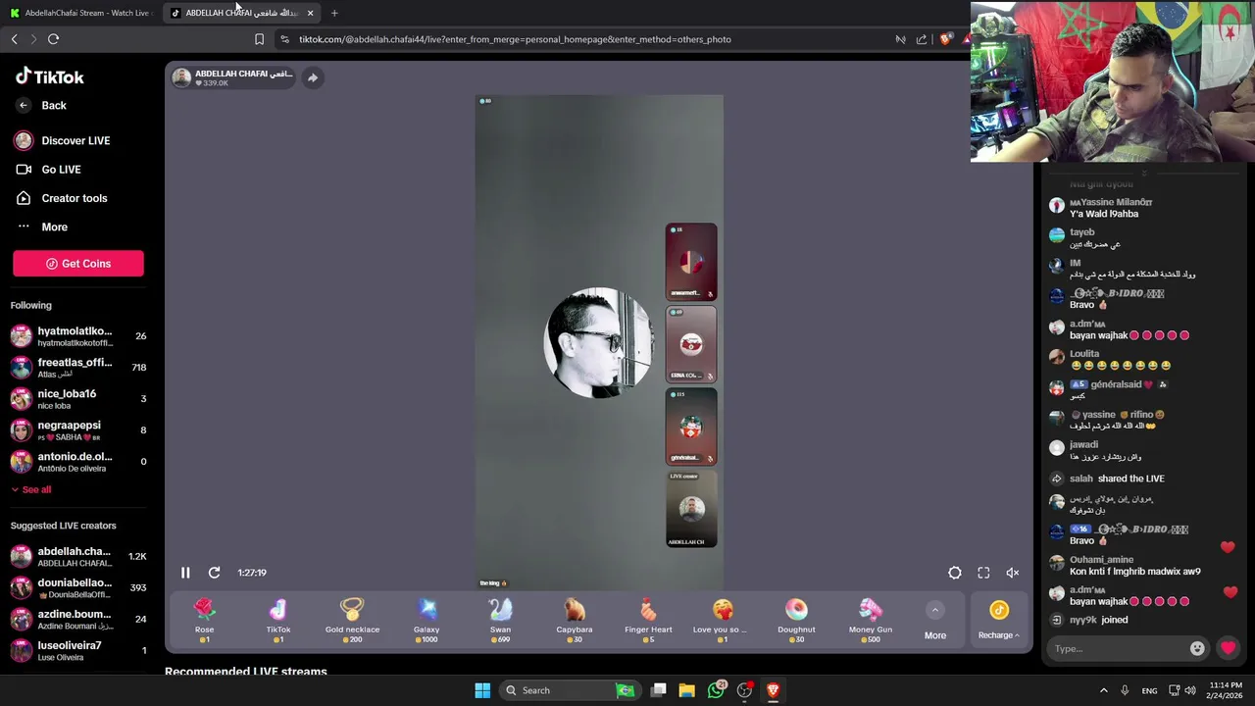The width and height of the screenshot is (1255, 706).
Task: Open abdellah.cha suggested LIVE creator
Action: (x=78, y=557)
